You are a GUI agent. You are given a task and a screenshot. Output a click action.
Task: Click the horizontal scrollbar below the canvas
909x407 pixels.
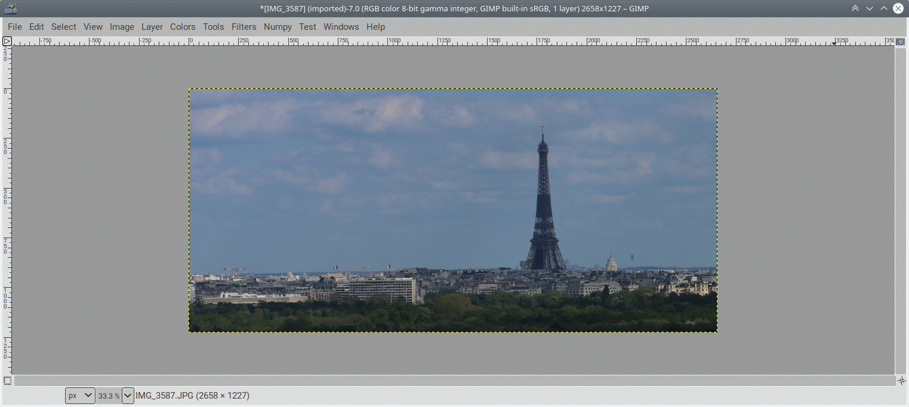[x=454, y=381]
